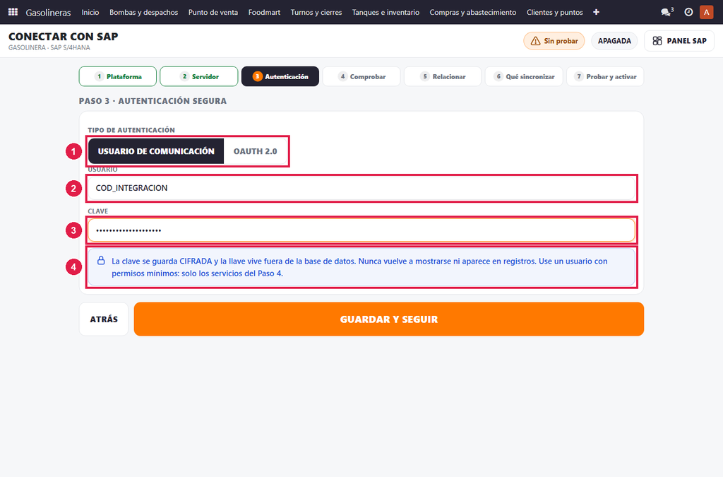
Task: Open Compras y abastecimiento menu
Action: (x=473, y=13)
